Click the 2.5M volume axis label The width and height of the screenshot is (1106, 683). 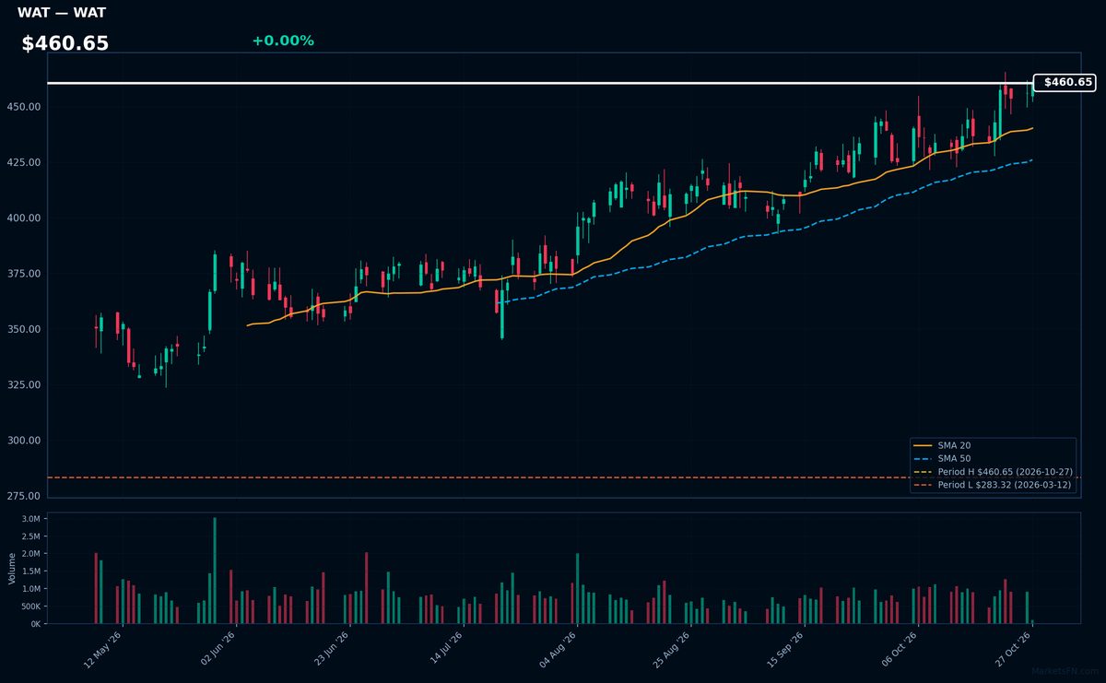click(30, 537)
